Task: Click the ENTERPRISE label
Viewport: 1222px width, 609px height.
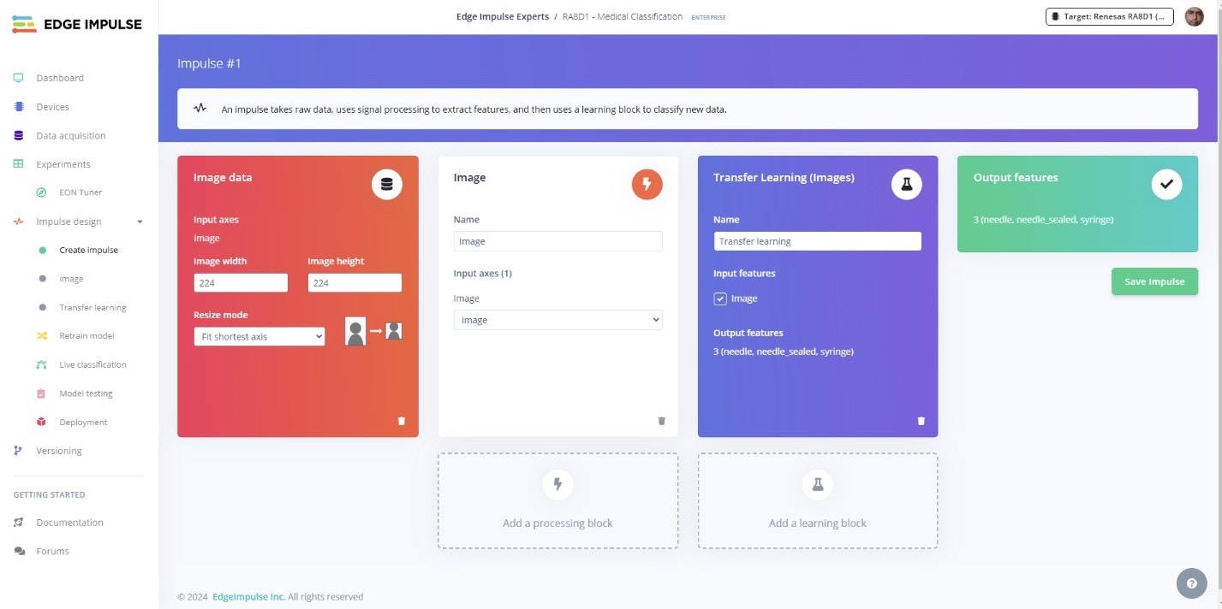Action: 708,17
